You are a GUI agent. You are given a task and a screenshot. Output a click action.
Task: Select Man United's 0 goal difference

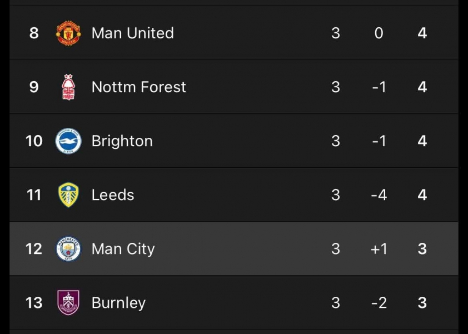[x=379, y=33]
